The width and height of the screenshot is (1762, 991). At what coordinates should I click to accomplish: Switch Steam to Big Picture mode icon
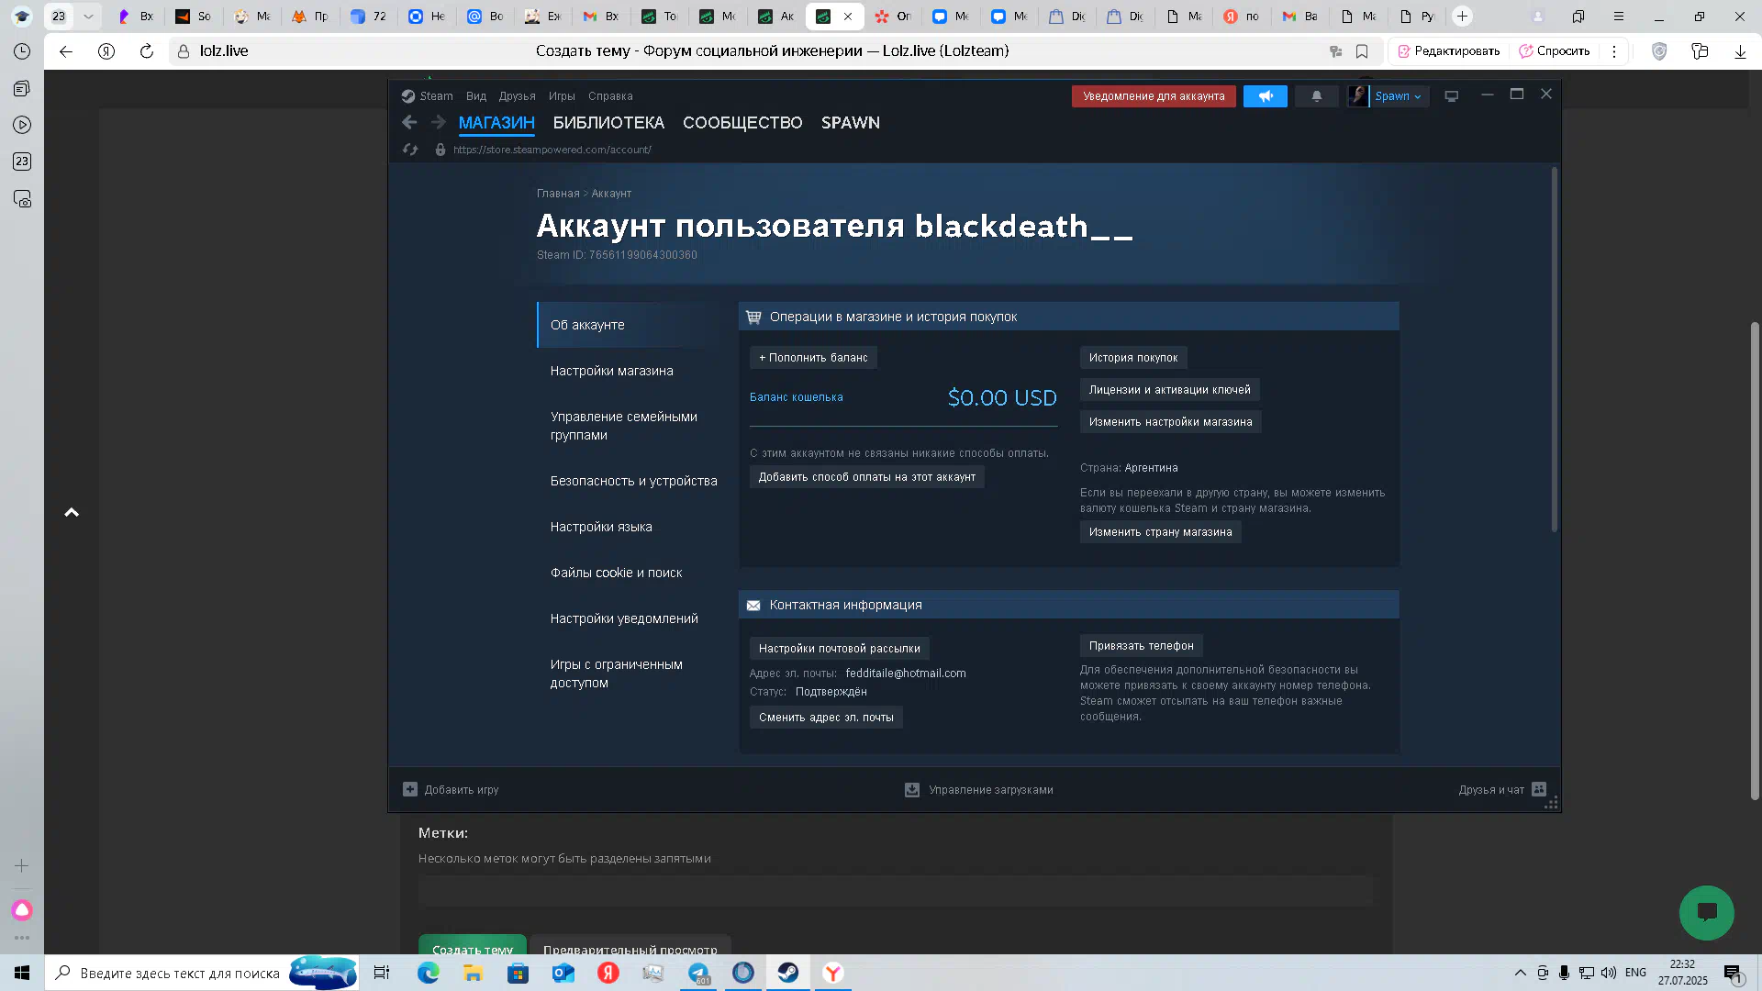[1451, 96]
